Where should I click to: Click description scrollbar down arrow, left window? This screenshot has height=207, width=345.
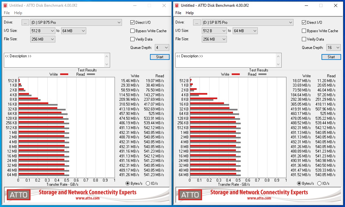[107, 64]
